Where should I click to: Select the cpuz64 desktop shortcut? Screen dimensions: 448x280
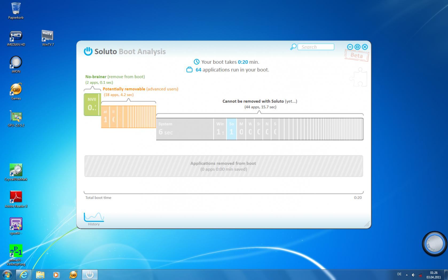(16, 226)
